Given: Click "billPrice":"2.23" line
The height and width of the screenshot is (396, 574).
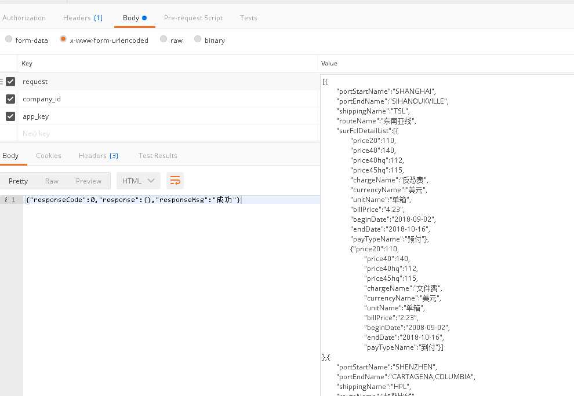Looking at the screenshot, I should [391, 318].
